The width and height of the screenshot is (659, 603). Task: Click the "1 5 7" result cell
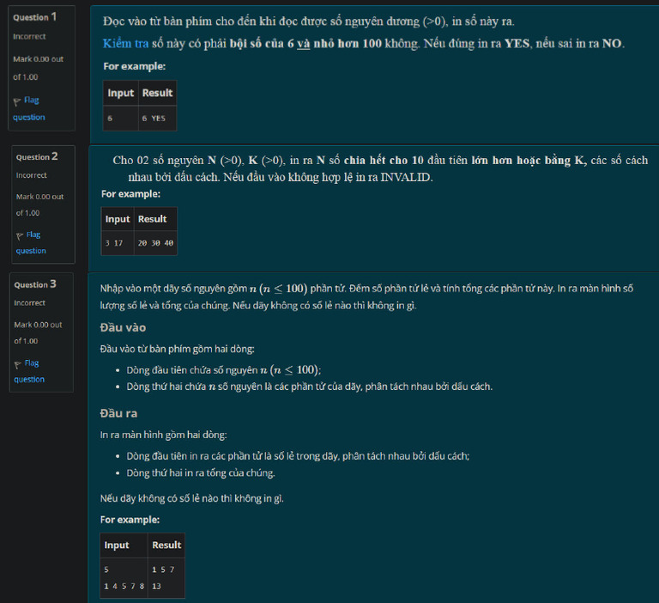162,569
